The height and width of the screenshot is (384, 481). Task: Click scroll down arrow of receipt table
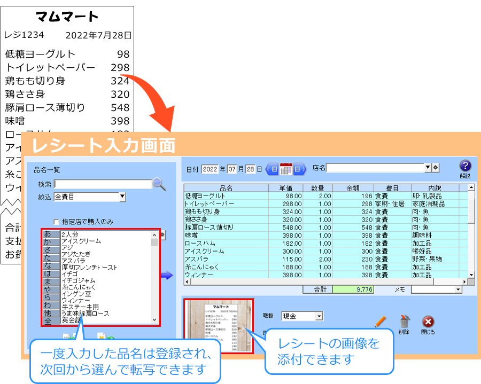point(471,275)
